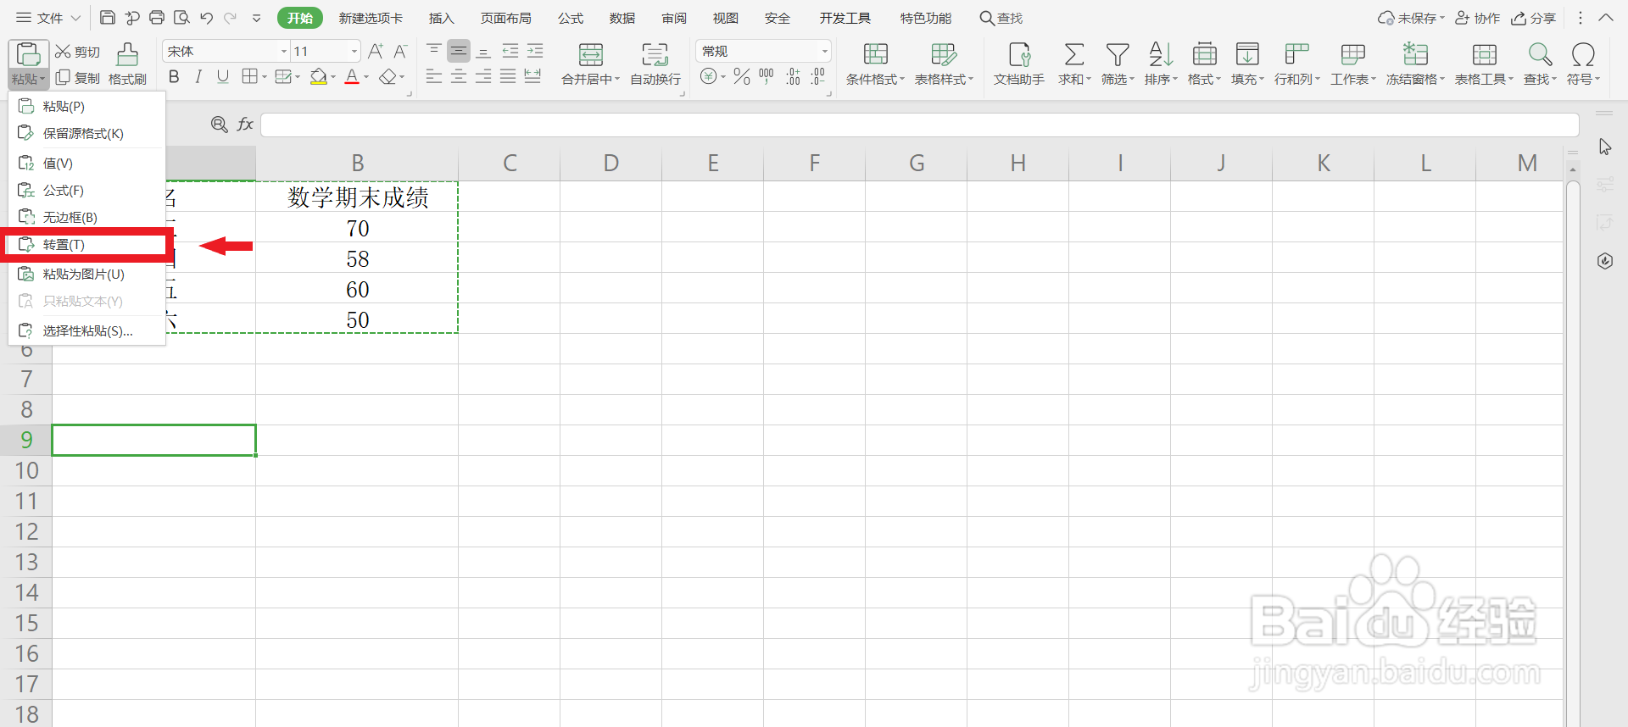1628x727 pixels.
Task: Open Paste Special (选择性粘贴) dialog
Action: 86,330
